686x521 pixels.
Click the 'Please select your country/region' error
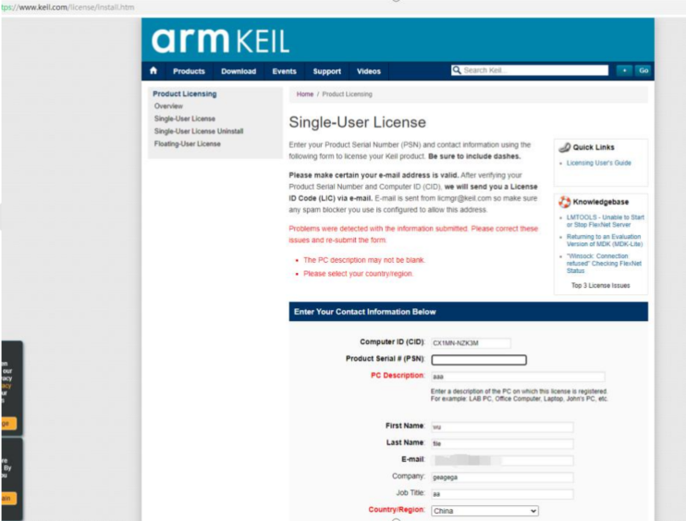pyautogui.click(x=359, y=274)
